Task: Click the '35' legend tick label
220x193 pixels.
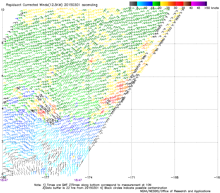Action: pyautogui.click(x=183, y=8)
